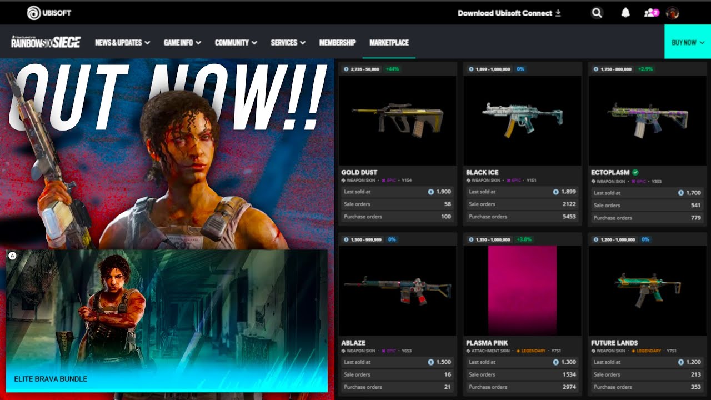Expand the Services menu
Image resolution: width=711 pixels, height=400 pixels.
point(288,42)
